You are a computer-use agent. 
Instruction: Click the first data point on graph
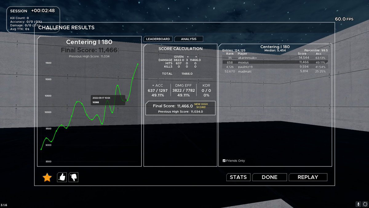(41, 149)
